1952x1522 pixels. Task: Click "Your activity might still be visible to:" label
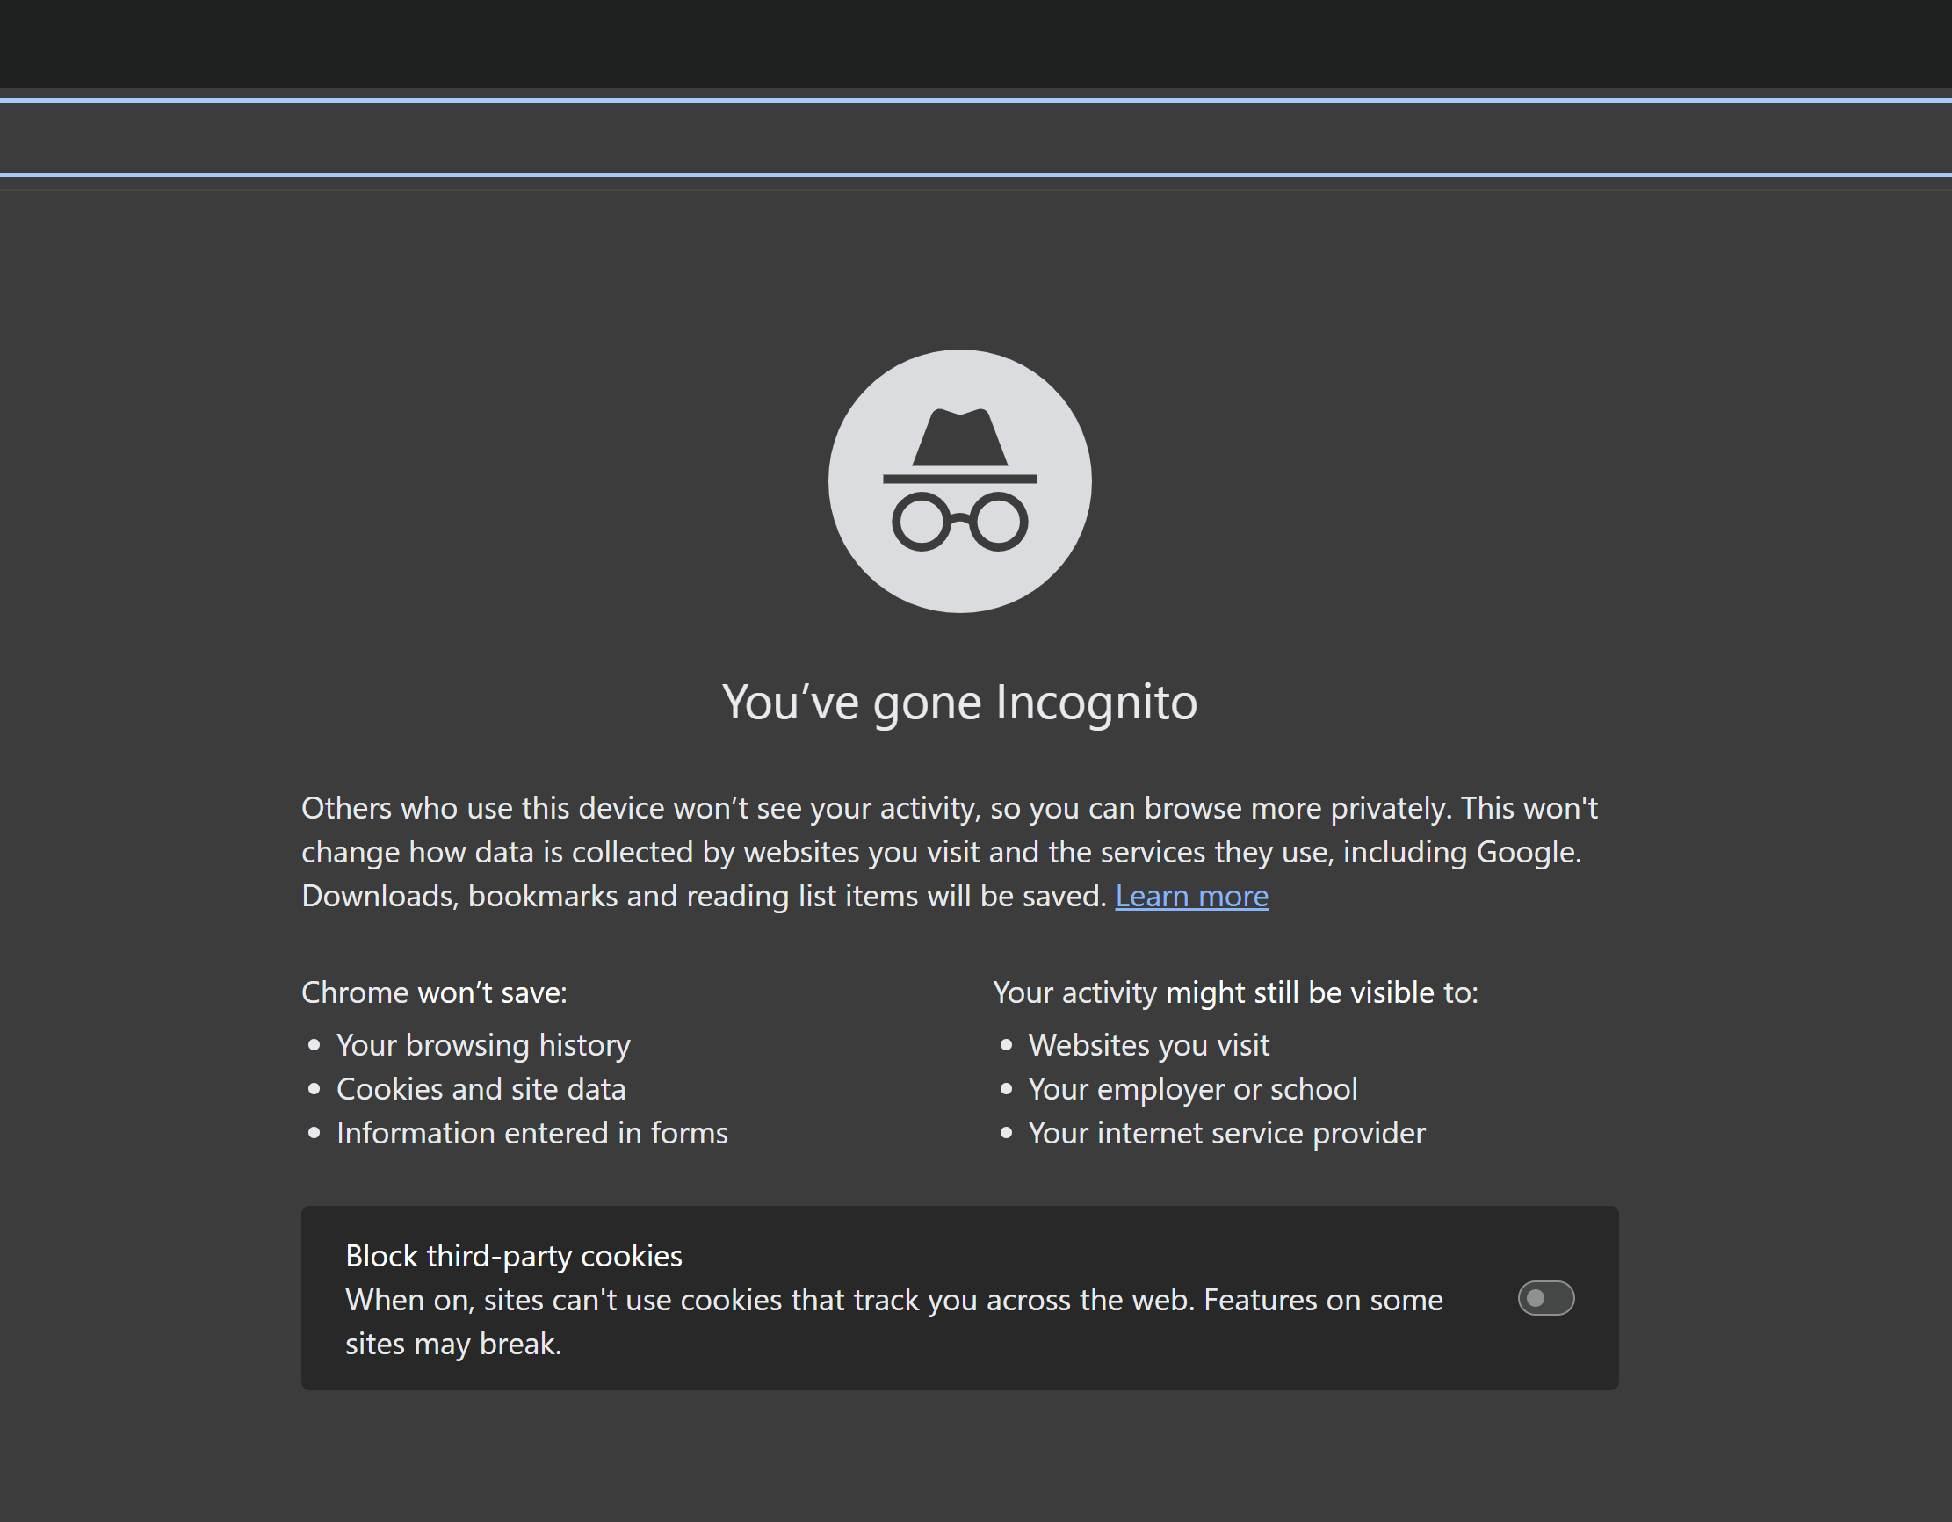coord(1235,992)
